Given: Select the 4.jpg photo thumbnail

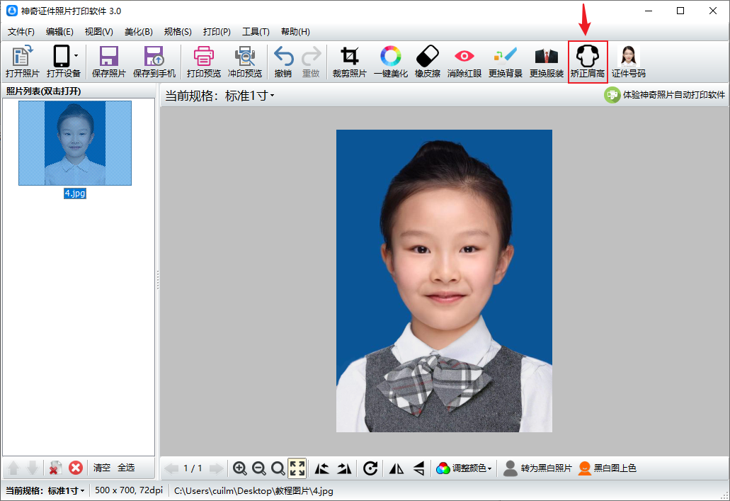Looking at the screenshot, I should point(75,143).
